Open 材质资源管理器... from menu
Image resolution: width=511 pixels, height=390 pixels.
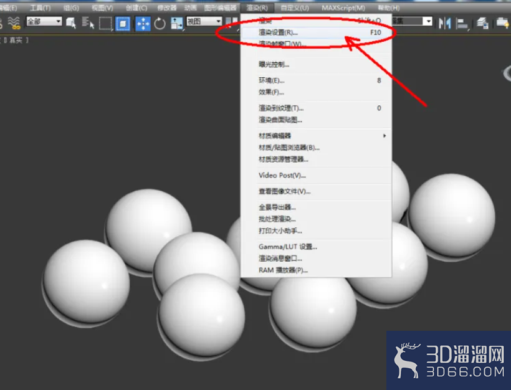[x=316, y=159]
